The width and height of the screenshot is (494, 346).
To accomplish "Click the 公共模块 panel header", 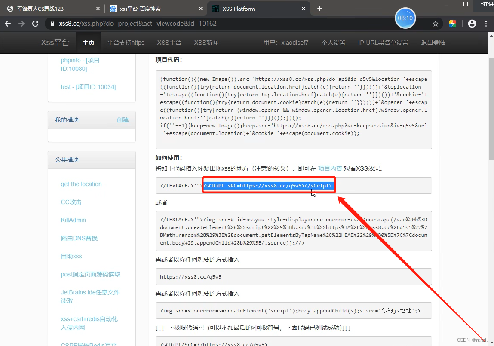I will click(92, 160).
